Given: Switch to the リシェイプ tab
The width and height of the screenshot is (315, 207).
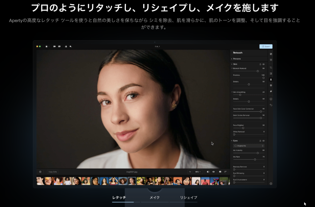Looking at the screenshot, I should tap(189, 197).
